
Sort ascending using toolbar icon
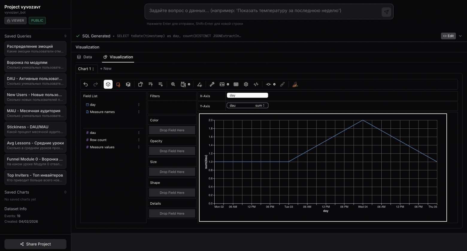[151, 84]
